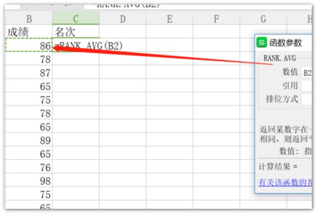Click the 名次 header cell

pos(76,32)
